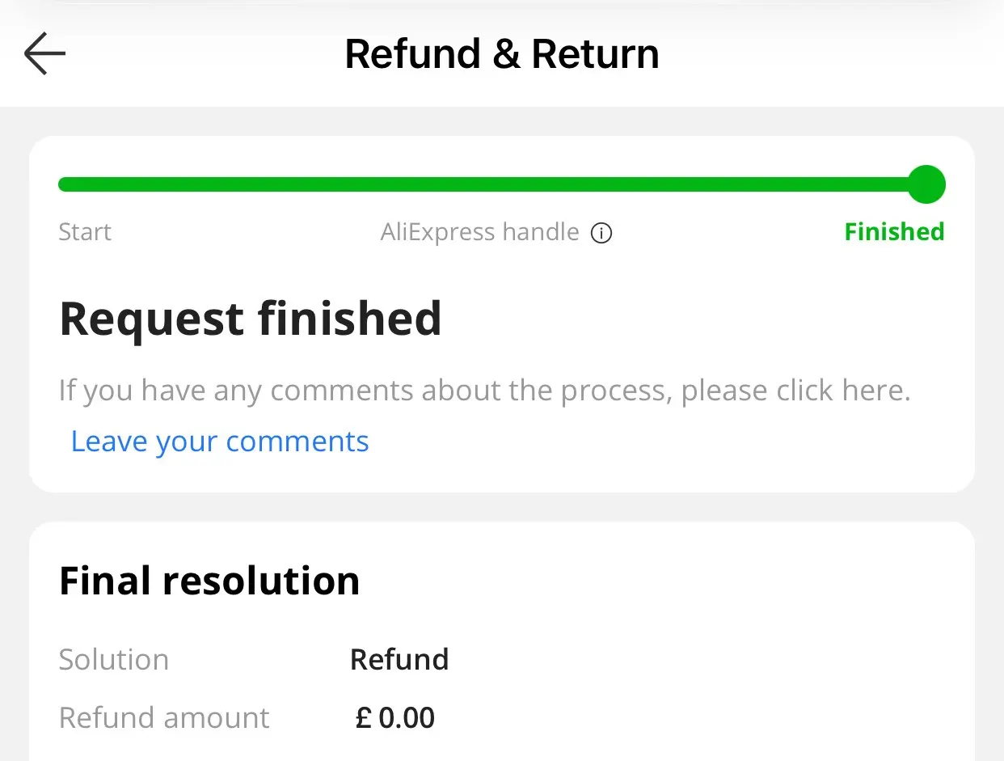Click the "If you have any comments" text
The image size is (1004, 761).
[243, 391]
